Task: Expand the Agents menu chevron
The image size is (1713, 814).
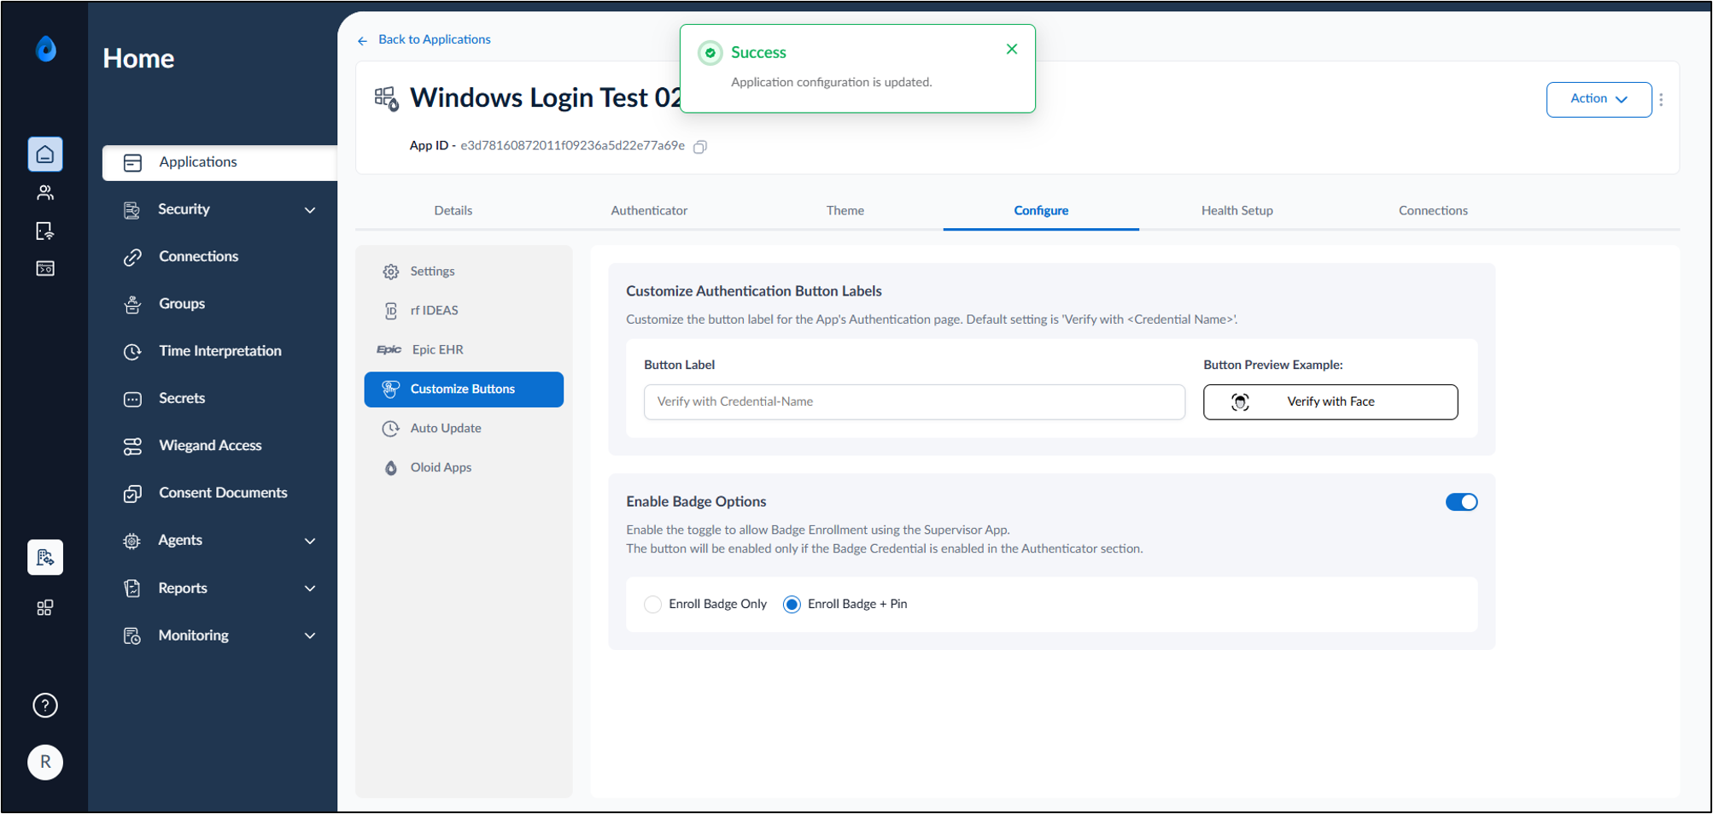Action: (x=310, y=541)
